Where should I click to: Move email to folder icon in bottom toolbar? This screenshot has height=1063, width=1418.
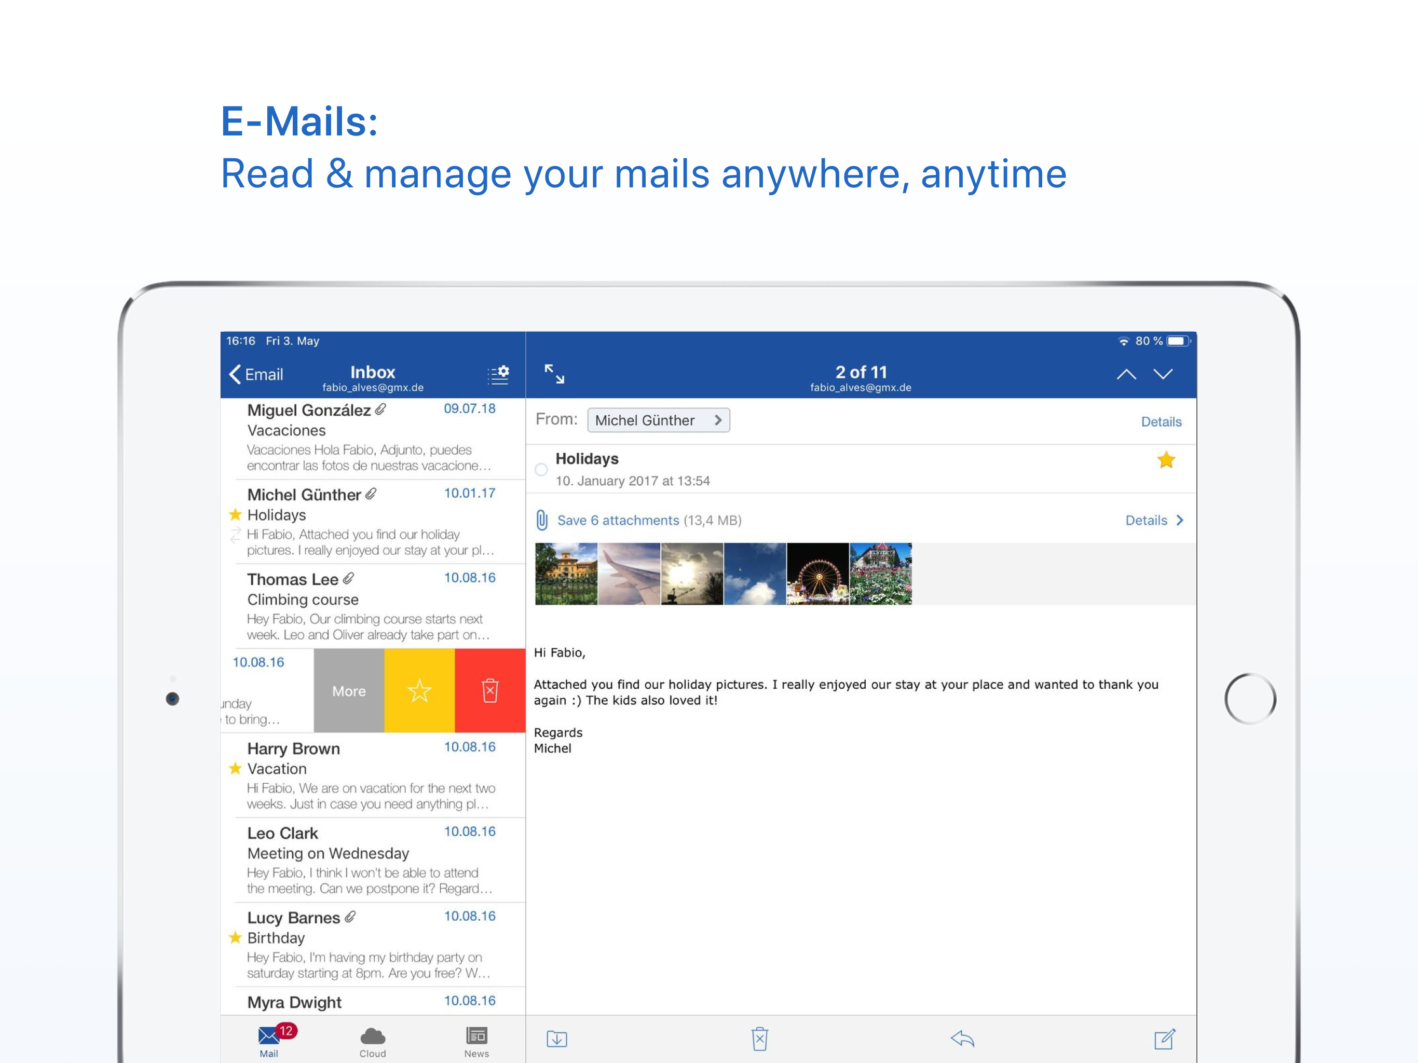coord(556,1039)
